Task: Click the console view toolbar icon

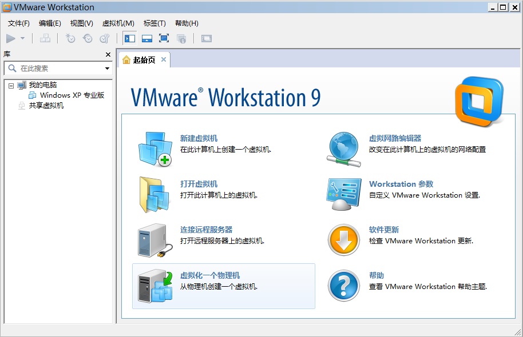Action: (207, 39)
